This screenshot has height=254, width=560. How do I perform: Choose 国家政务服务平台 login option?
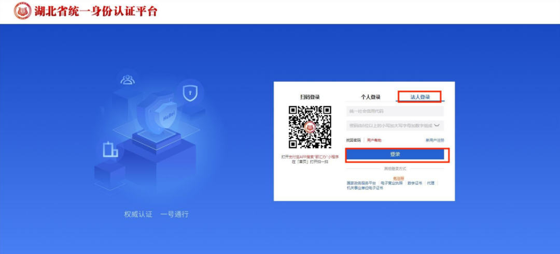(361, 183)
